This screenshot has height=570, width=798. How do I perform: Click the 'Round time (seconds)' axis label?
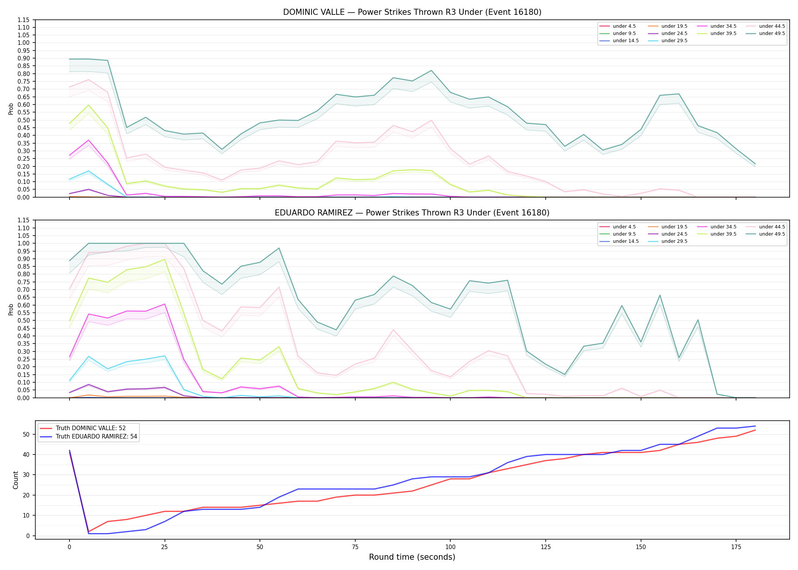coord(412,557)
